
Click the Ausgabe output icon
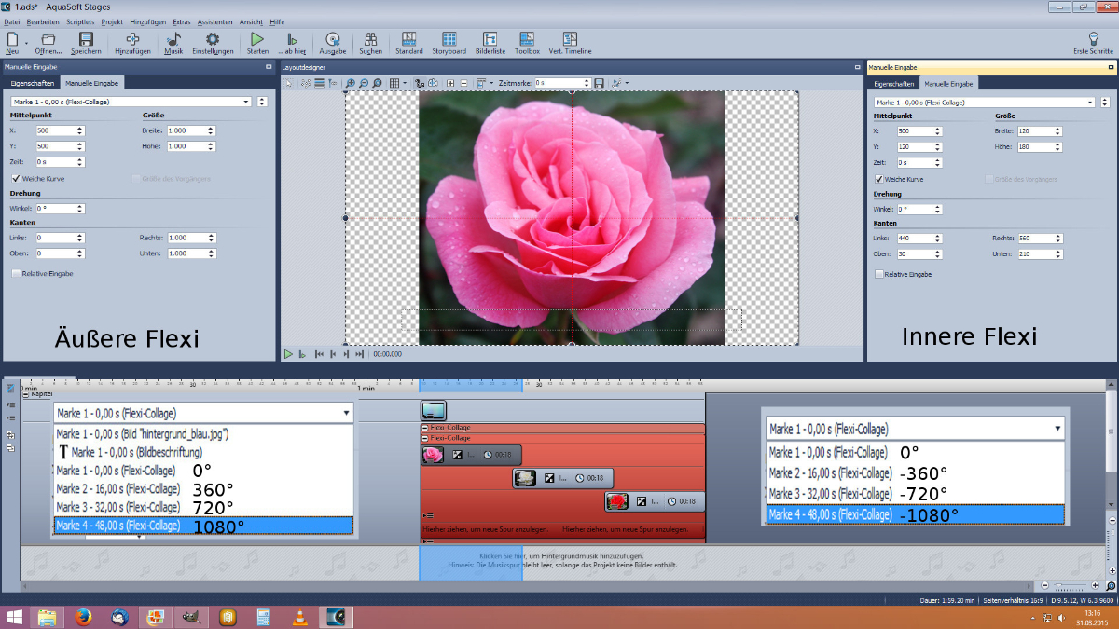point(333,40)
